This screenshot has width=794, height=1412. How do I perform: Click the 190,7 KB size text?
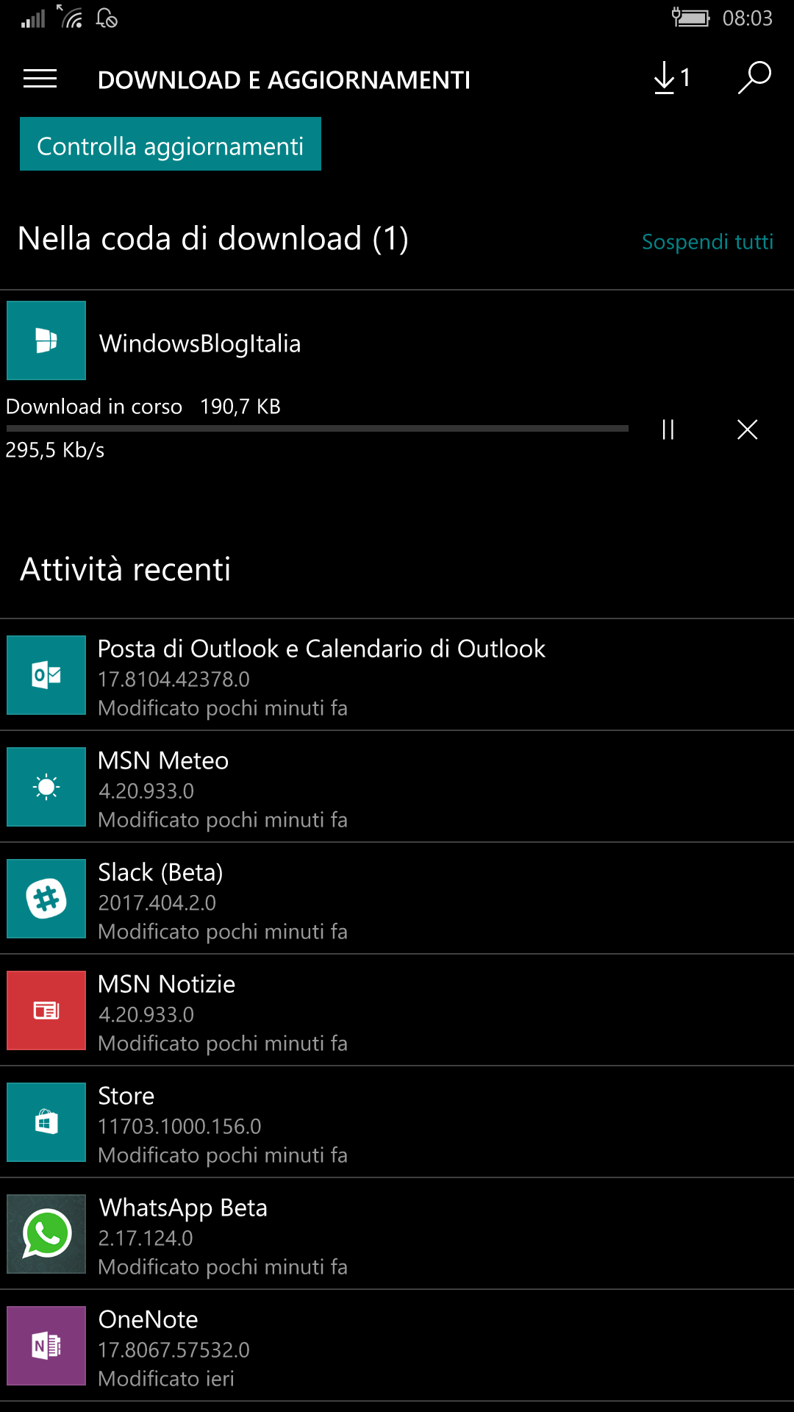coord(240,407)
